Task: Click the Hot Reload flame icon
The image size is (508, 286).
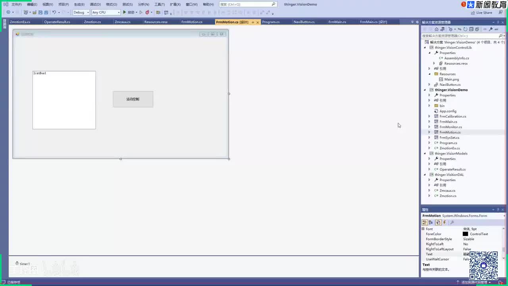Action: (147, 12)
